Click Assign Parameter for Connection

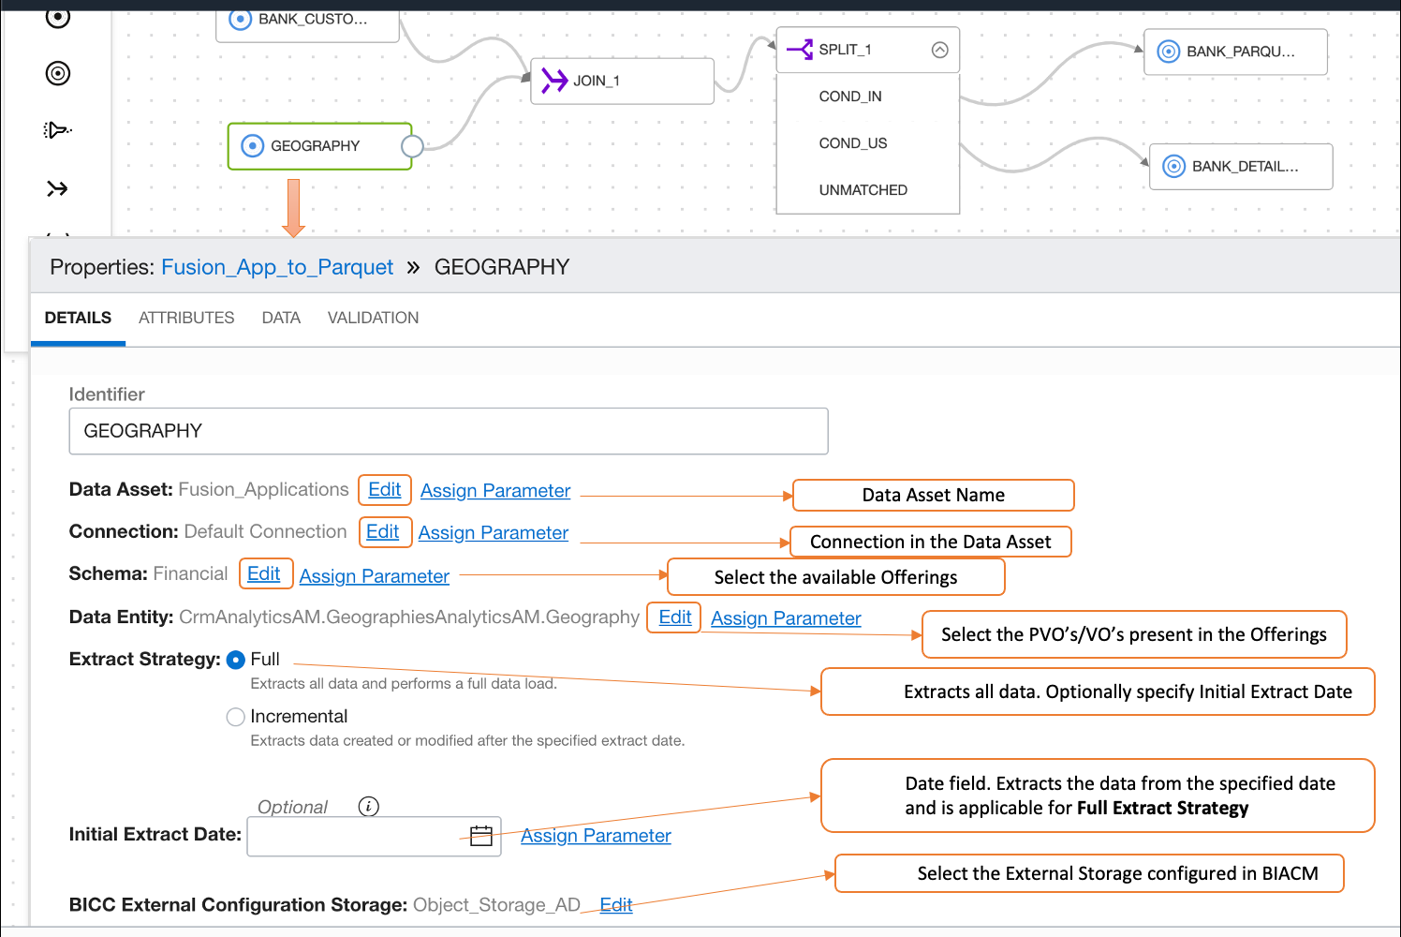point(493,532)
